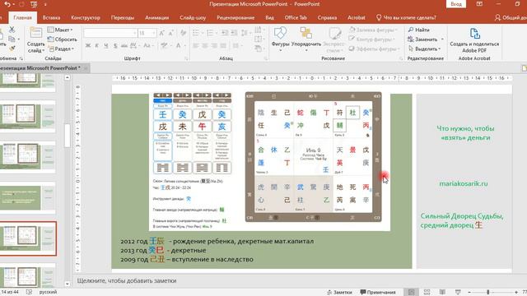The height and width of the screenshot is (296, 527).
Task: Click Convert to SmartArt icon
Action: click(x=259, y=49)
